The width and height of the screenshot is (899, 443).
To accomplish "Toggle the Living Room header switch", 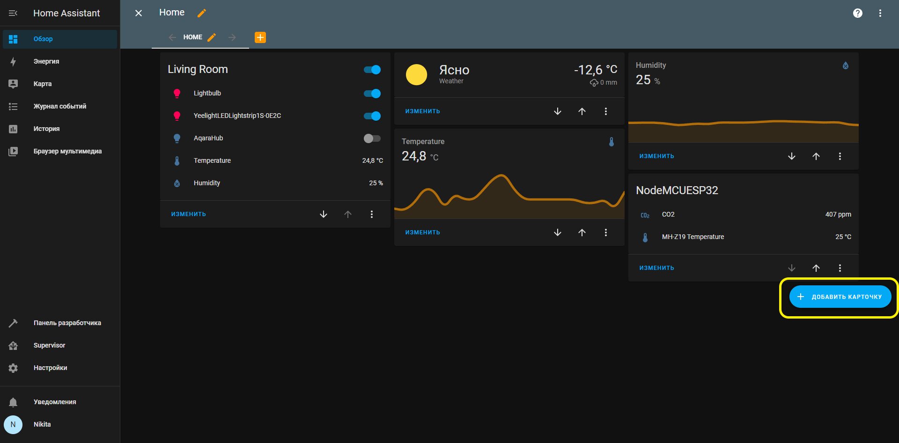I will coord(372,70).
